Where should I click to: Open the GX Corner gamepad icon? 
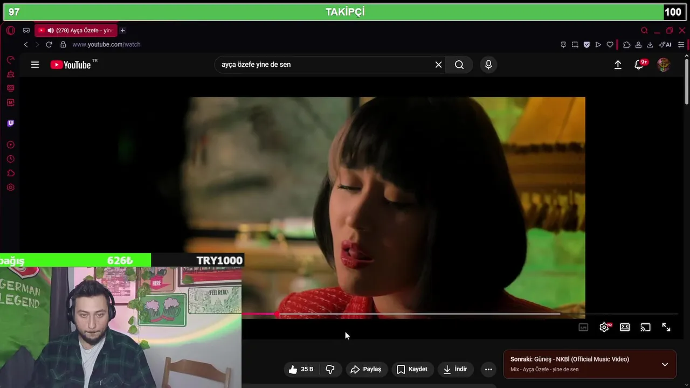(26, 31)
